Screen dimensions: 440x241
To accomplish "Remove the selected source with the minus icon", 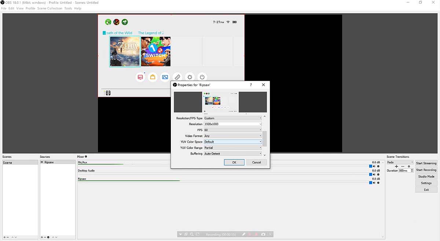I will pyautogui.click(x=45, y=237).
